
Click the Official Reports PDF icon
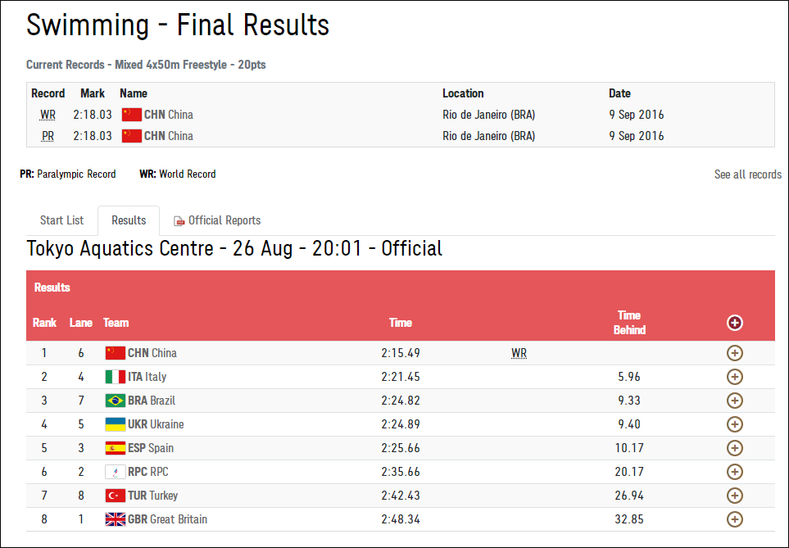click(179, 221)
